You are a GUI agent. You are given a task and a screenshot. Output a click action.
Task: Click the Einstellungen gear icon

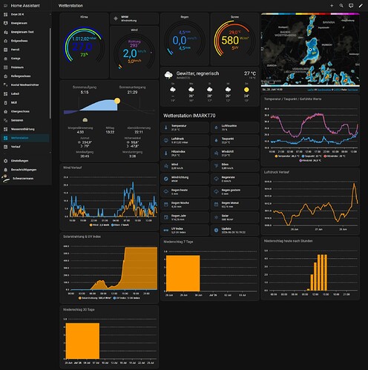coord(6,161)
